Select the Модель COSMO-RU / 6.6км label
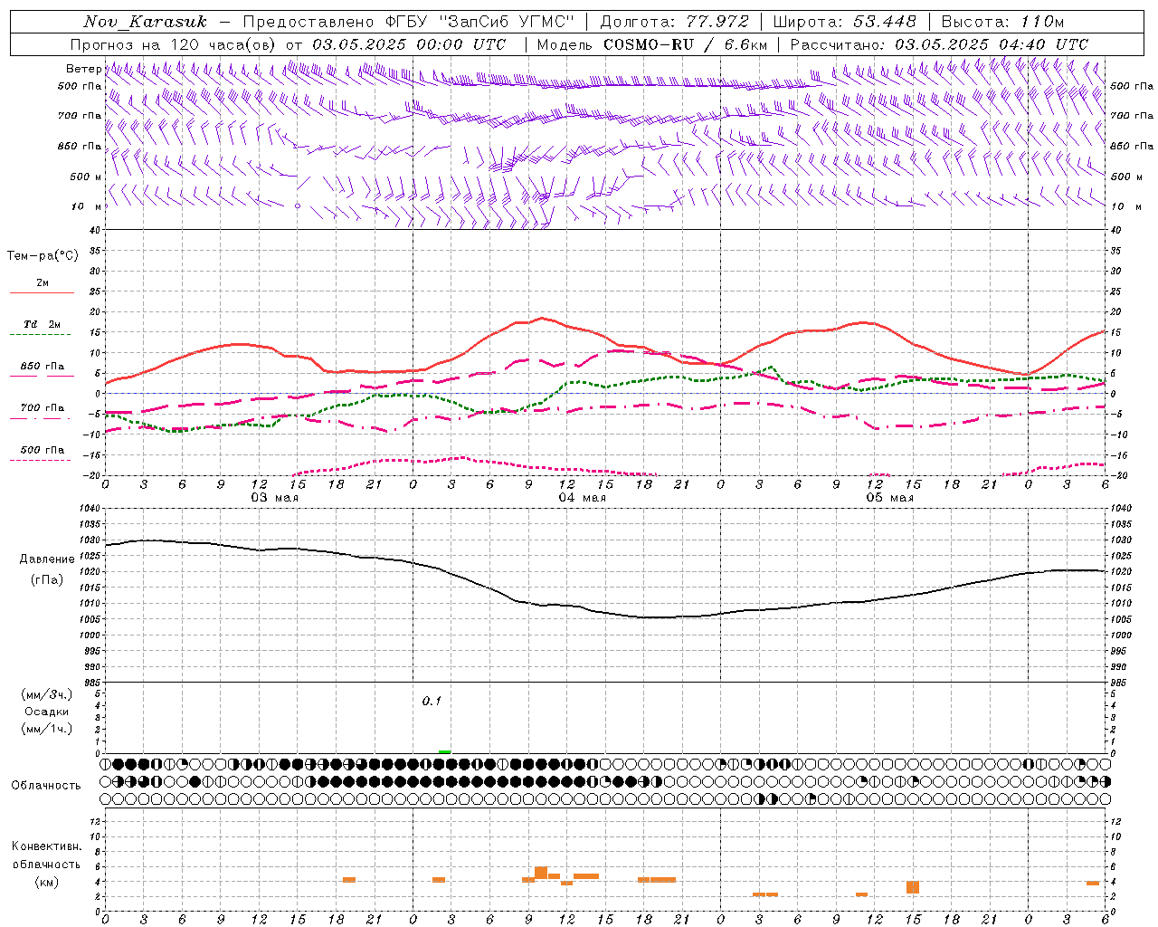Viewport: 1158px width, 927px height. click(x=652, y=44)
